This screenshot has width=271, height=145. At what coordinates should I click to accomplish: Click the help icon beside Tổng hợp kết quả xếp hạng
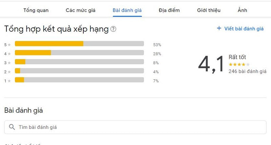pyautogui.click(x=113, y=29)
